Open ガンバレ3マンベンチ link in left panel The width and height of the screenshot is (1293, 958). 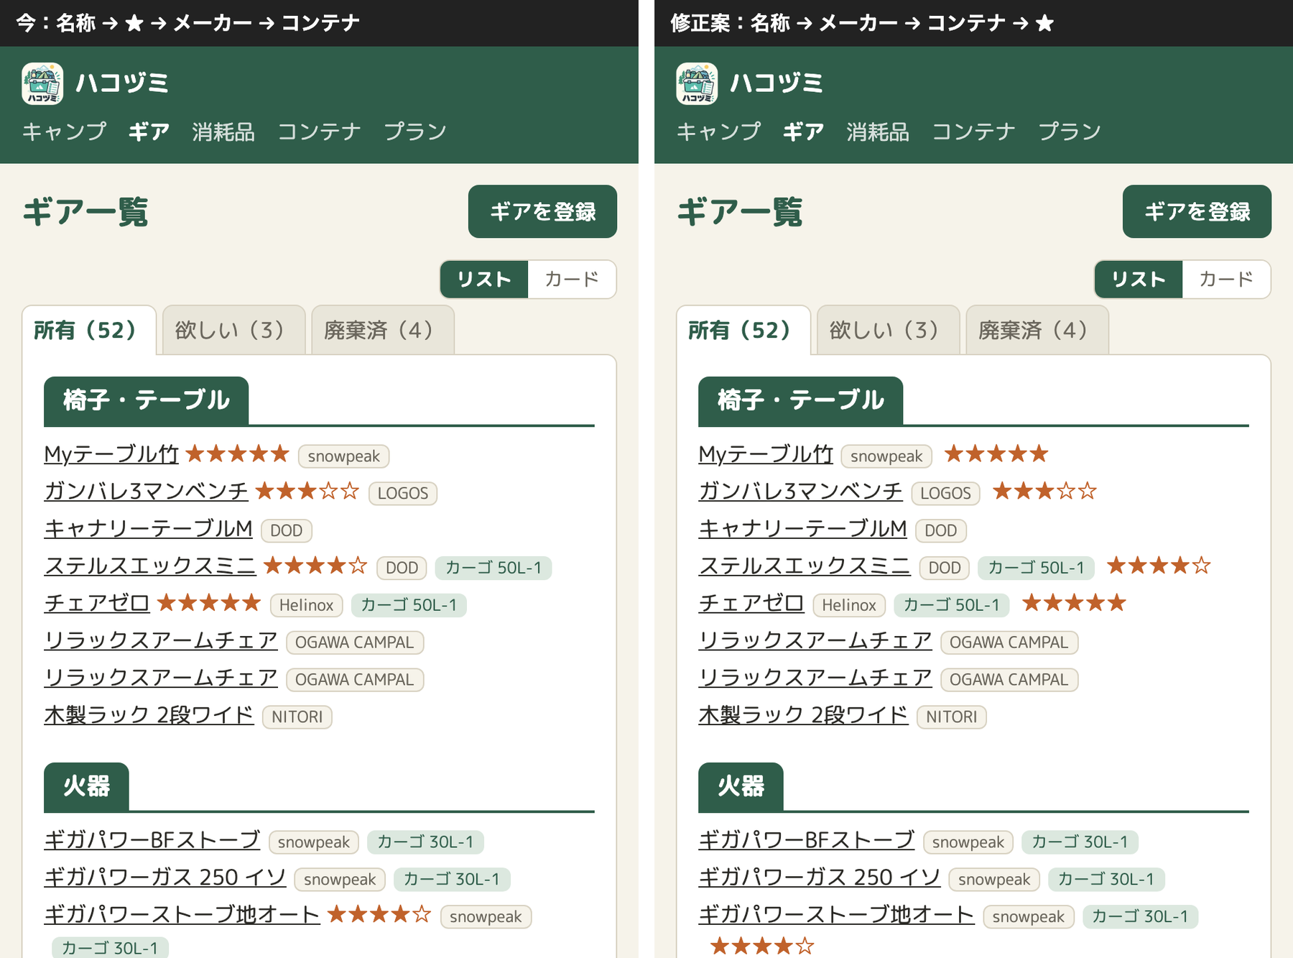point(146,491)
